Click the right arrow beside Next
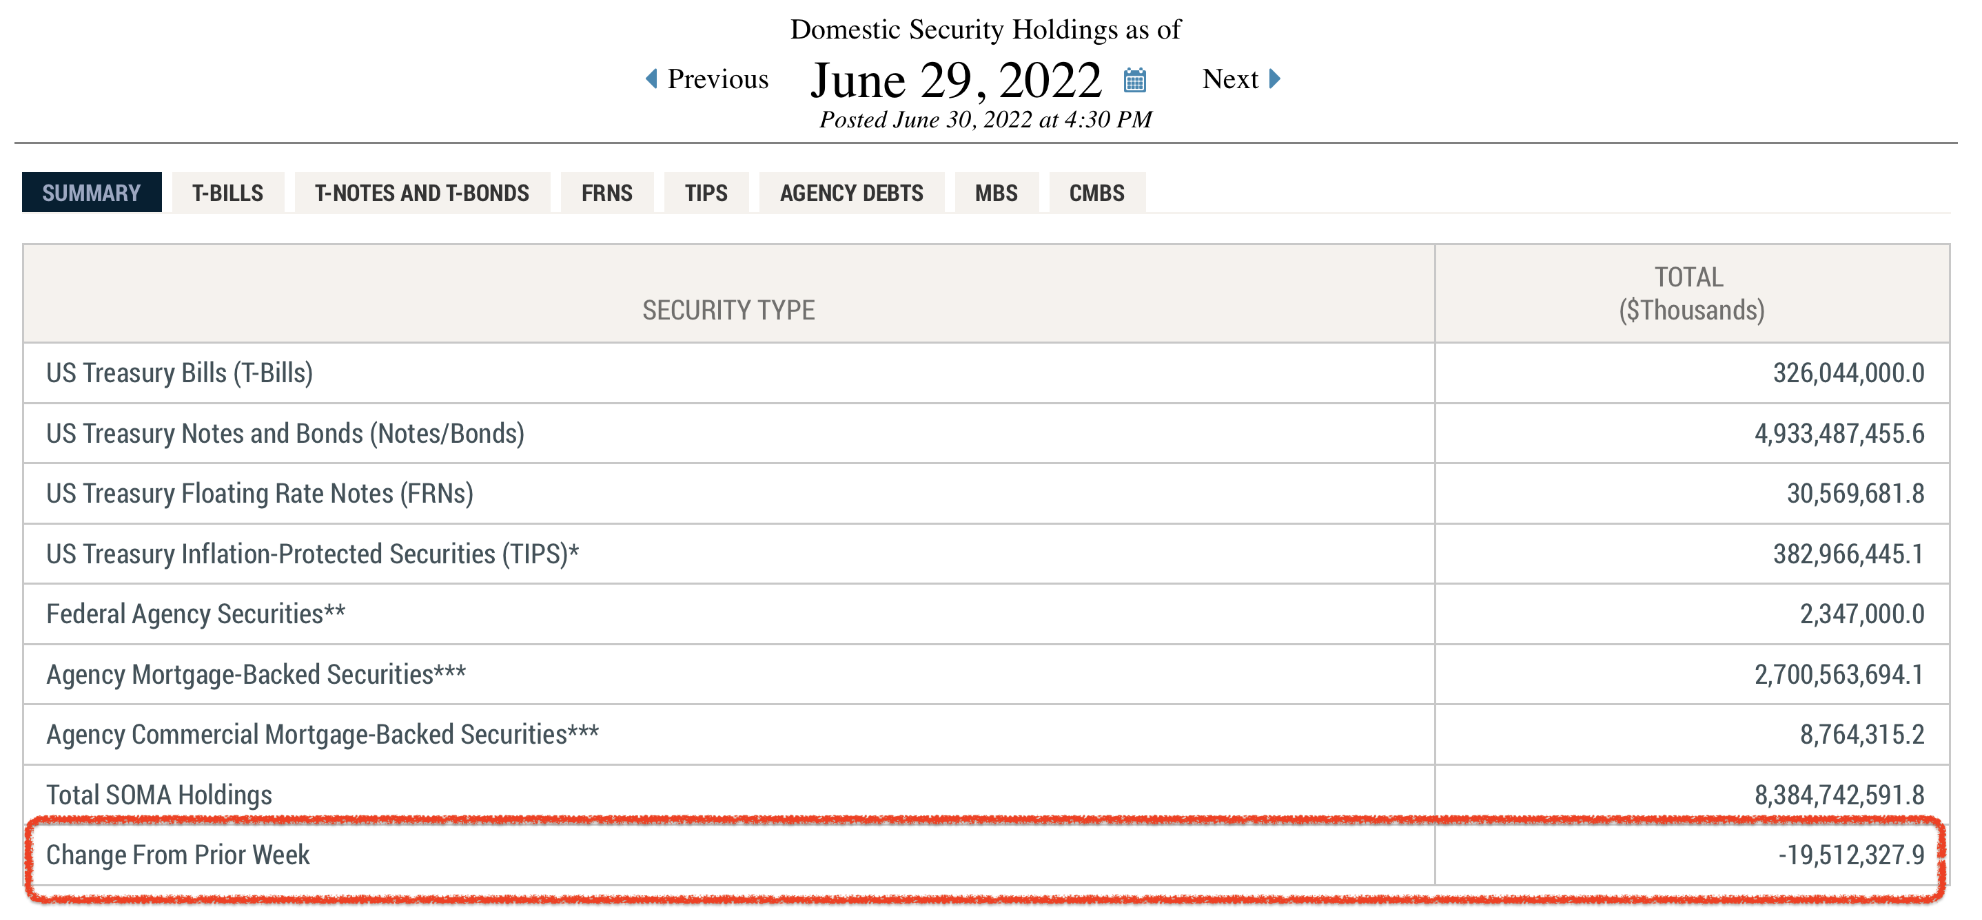The height and width of the screenshot is (920, 1982). (x=1274, y=79)
